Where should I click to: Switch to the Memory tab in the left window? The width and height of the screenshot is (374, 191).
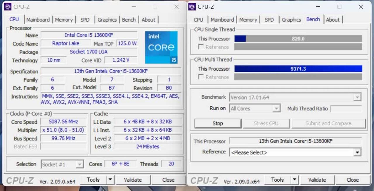[64, 19]
